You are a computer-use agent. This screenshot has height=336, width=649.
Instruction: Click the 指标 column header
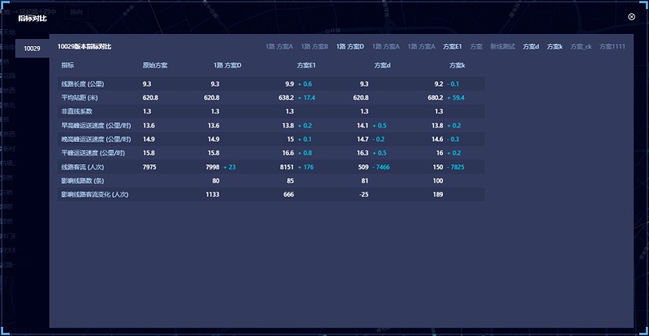(x=68, y=66)
